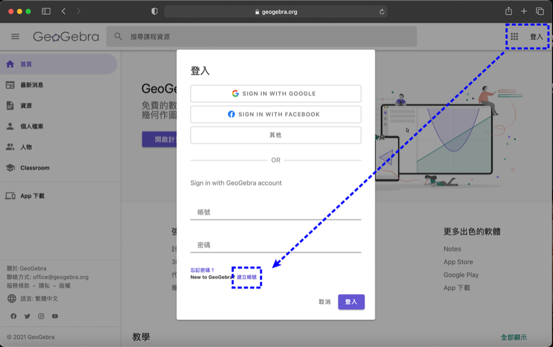
Task: Open GeoGebra Instagram page icon
Action: (41, 316)
